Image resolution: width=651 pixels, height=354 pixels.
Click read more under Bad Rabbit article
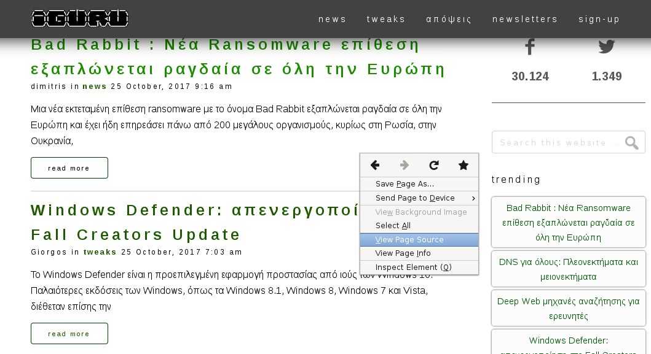click(x=69, y=168)
